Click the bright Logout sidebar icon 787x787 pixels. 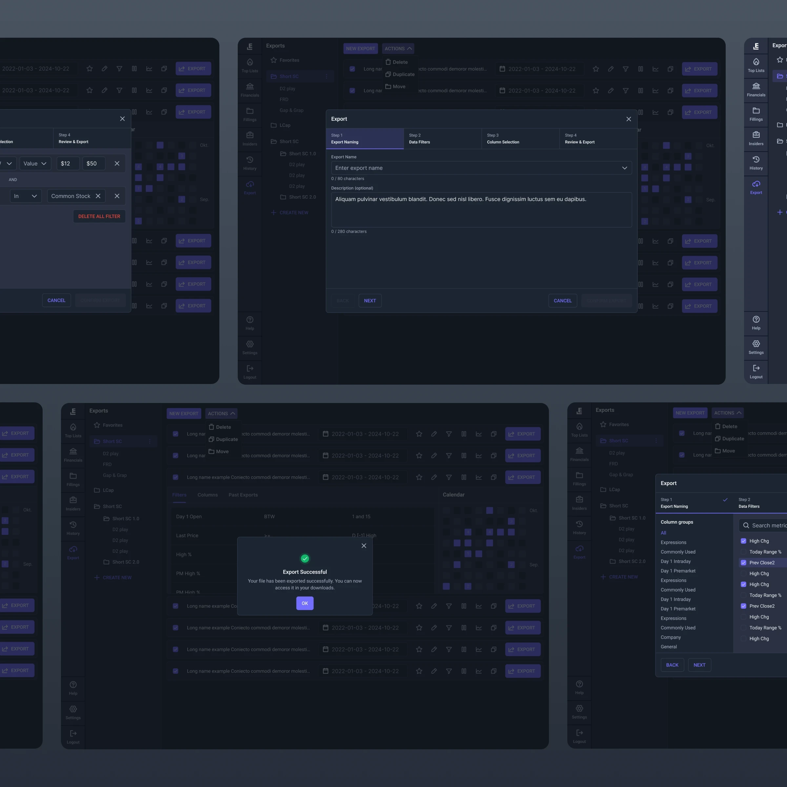click(x=756, y=368)
